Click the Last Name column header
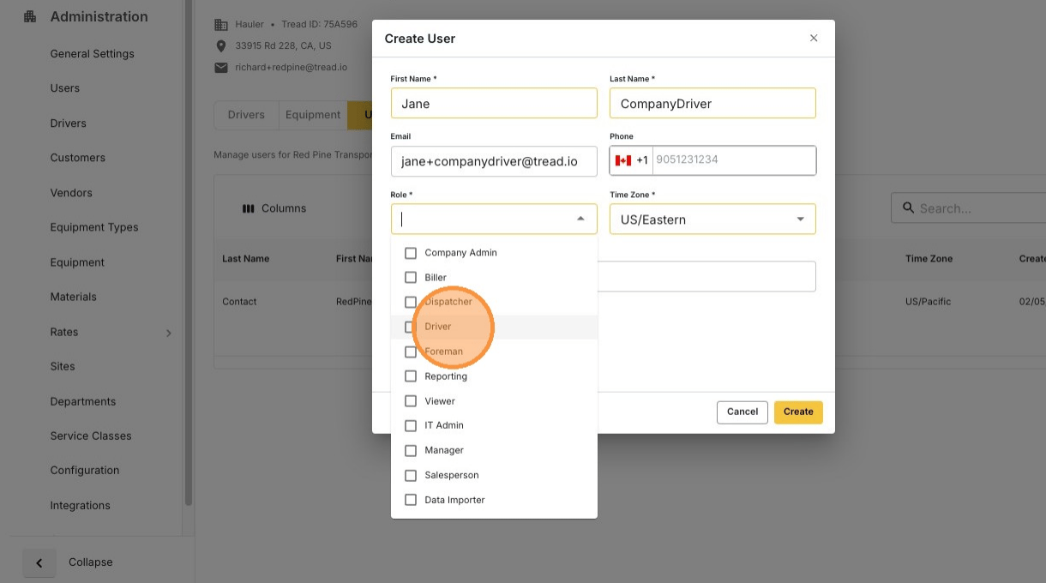This screenshot has width=1046, height=583. pyautogui.click(x=246, y=258)
